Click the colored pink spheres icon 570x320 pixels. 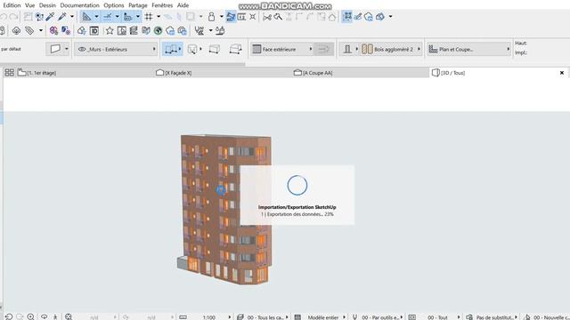[x=53, y=30]
